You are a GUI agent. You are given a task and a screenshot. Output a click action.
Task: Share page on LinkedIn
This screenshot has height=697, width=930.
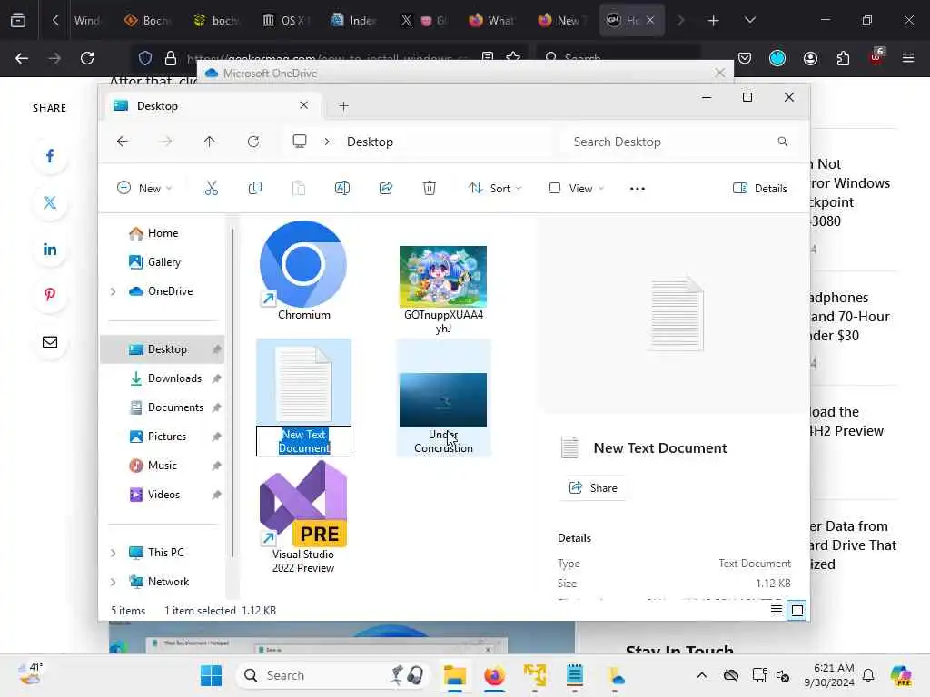coord(50,250)
